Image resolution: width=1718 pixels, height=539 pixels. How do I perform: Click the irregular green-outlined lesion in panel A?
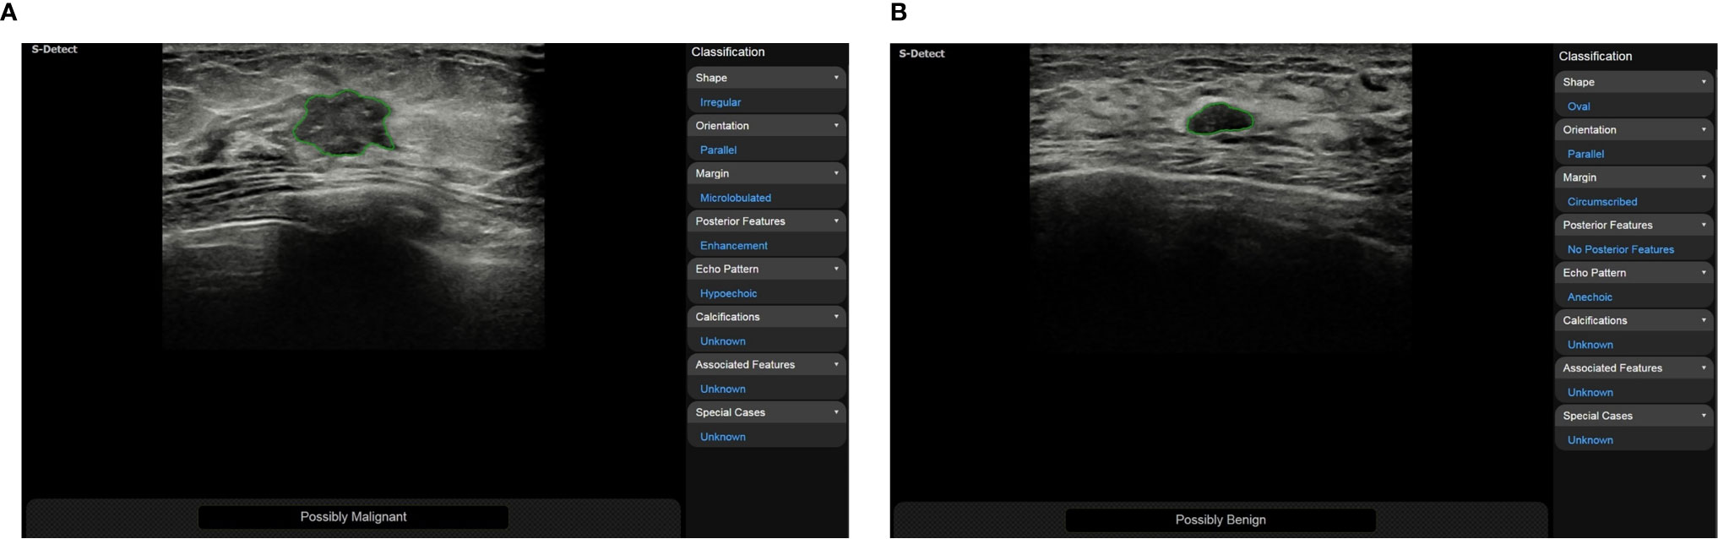point(344,123)
